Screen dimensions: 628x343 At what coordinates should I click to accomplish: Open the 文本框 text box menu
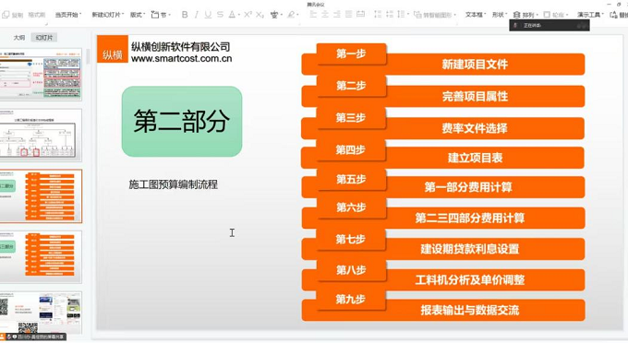pyautogui.click(x=476, y=15)
